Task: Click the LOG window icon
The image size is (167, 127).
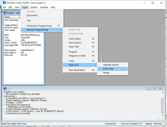Action: pyautogui.click(x=5, y=89)
